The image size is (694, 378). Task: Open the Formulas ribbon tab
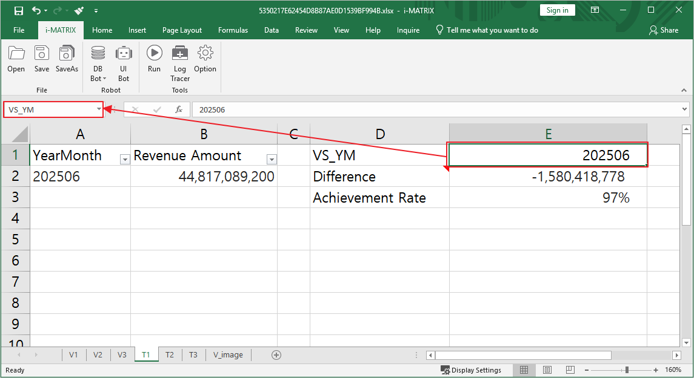233,30
